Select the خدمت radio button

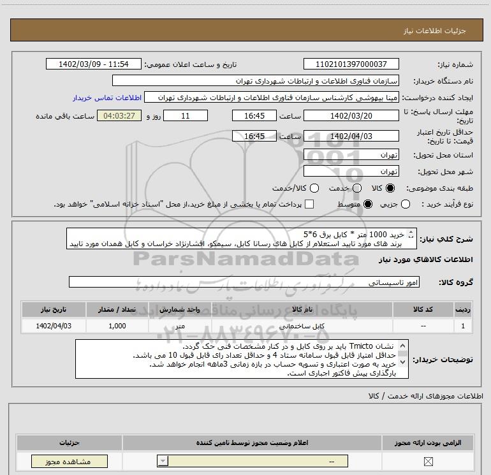tap(357, 188)
